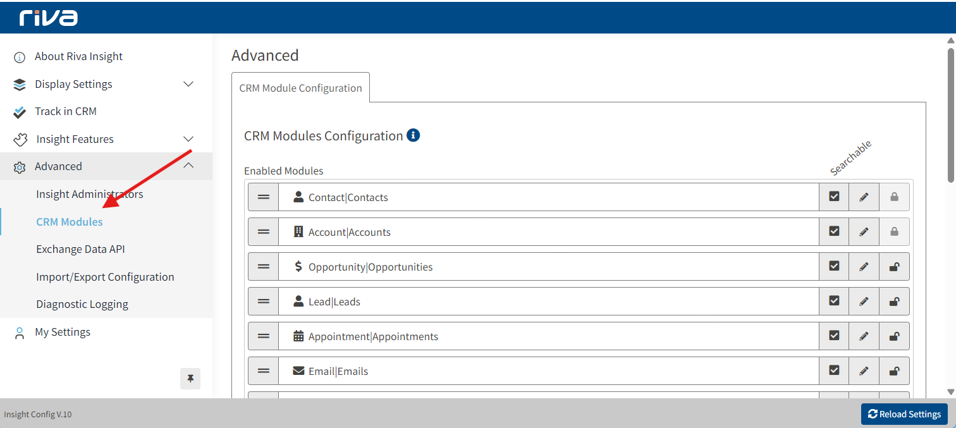Toggle Searchable checkbox for Opportunity|Opportunities
956x428 pixels.
[x=834, y=266]
